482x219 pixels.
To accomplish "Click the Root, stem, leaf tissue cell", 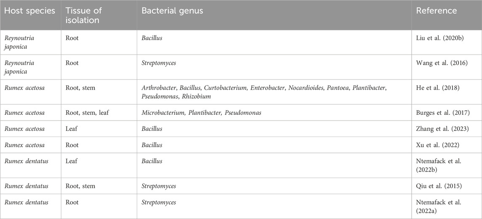I will coord(88,113).
